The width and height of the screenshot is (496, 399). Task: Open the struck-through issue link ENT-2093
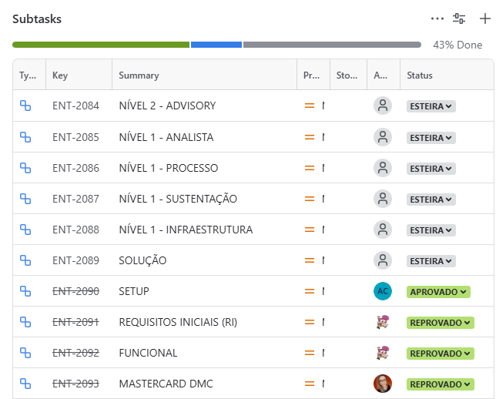76,384
